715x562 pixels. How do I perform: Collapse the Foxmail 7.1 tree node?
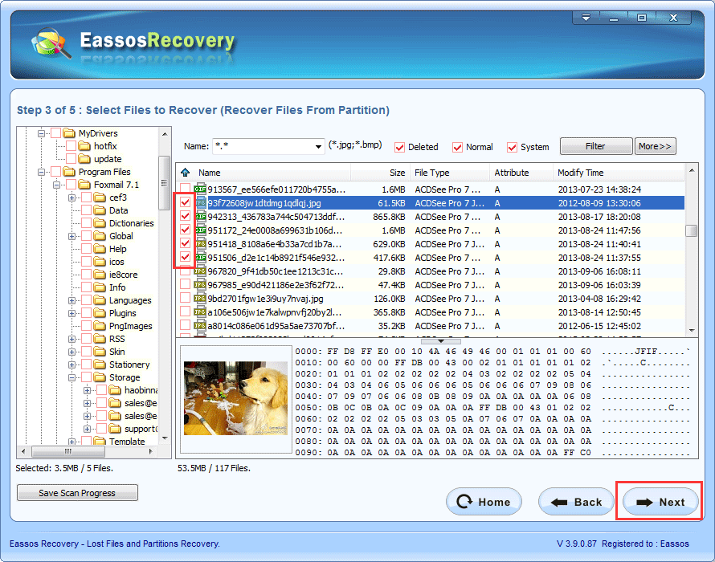coord(56,185)
